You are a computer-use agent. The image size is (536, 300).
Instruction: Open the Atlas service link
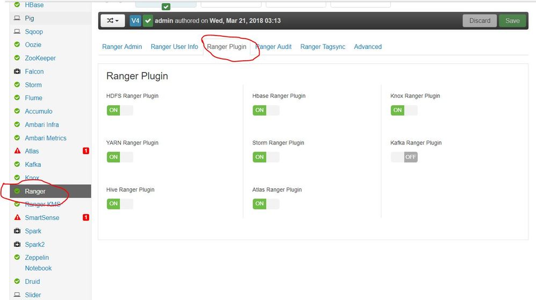32,151
